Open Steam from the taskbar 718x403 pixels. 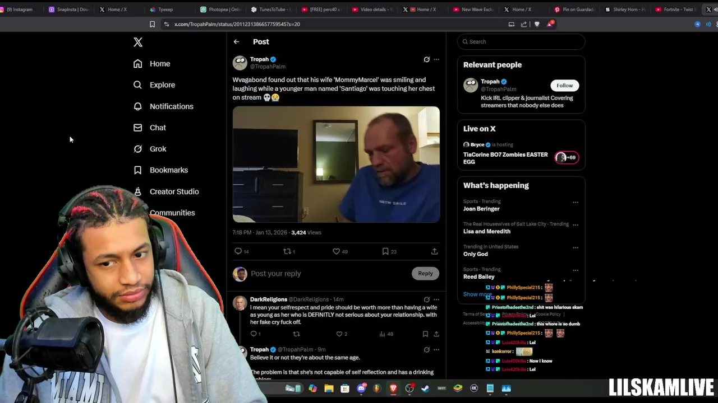pos(426,388)
